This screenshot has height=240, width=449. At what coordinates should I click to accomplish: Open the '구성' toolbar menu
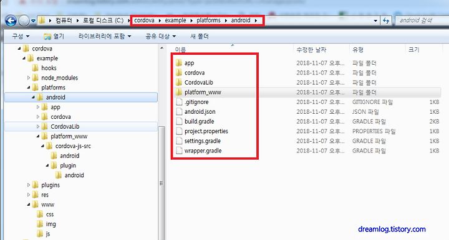tap(21, 36)
